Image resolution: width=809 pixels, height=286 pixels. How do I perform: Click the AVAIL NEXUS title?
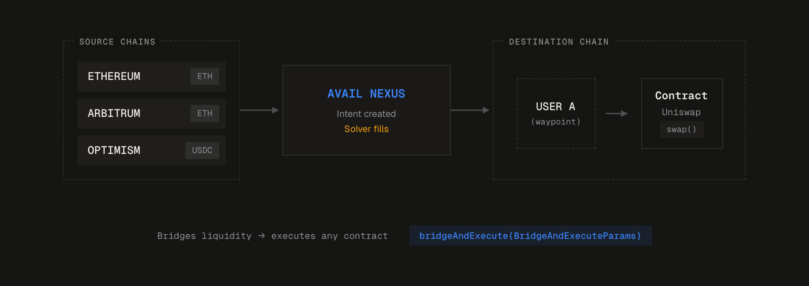366,94
